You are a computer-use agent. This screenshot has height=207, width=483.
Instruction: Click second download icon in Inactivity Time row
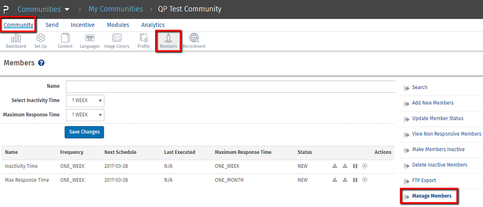[x=345, y=166]
